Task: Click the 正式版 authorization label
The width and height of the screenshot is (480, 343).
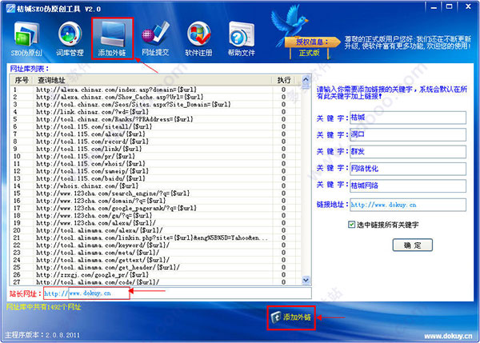Action: (x=309, y=53)
